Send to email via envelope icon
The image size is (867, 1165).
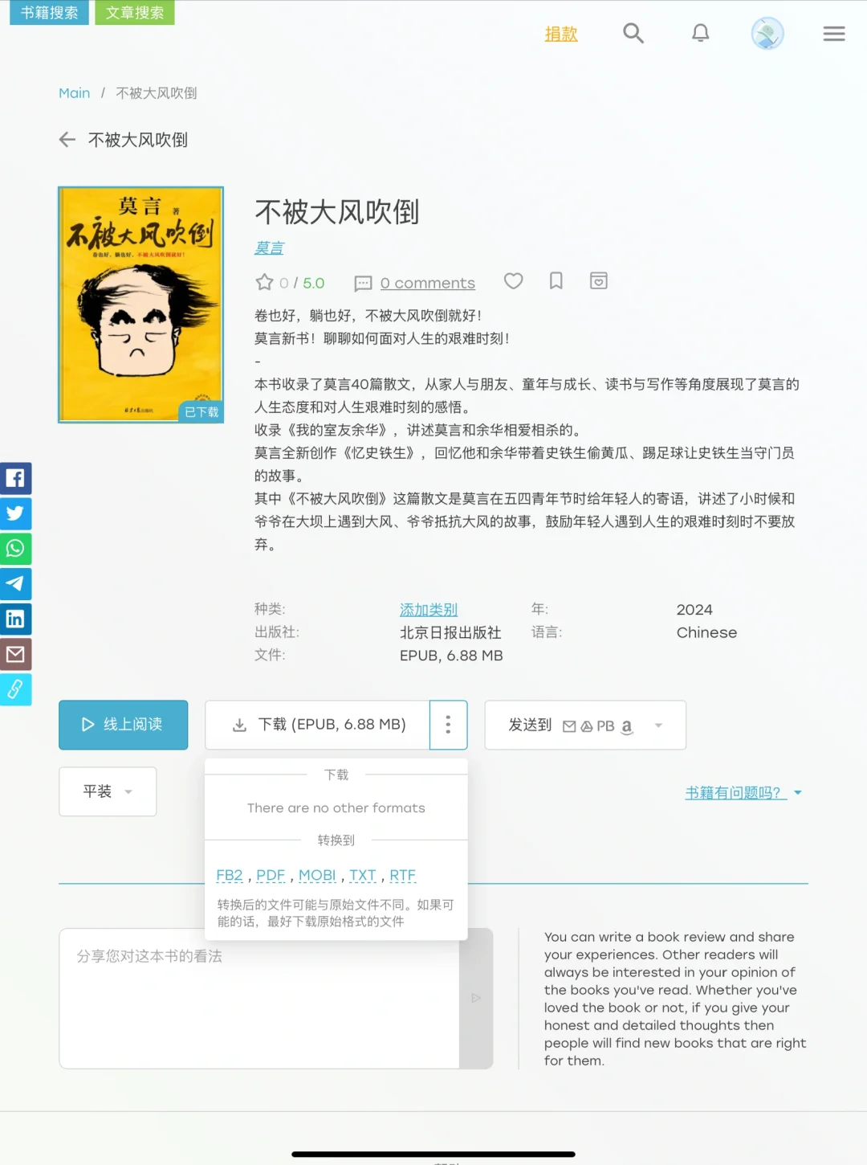click(x=569, y=726)
